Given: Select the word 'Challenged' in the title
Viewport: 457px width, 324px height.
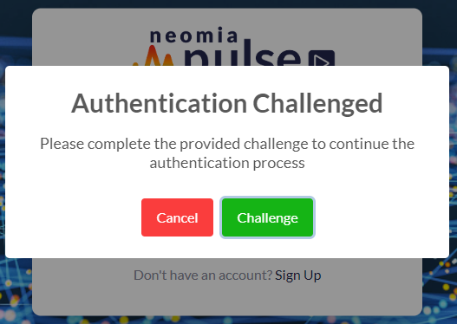Looking at the screenshot, I should tap(317, 104).
